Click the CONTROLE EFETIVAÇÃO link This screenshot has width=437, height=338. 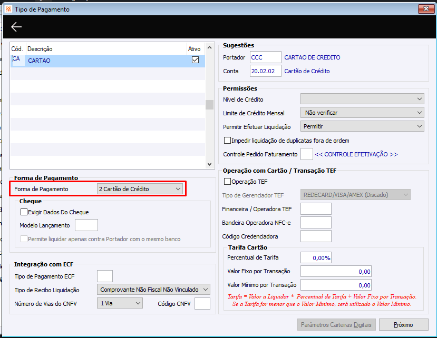[x=356, y=154]
